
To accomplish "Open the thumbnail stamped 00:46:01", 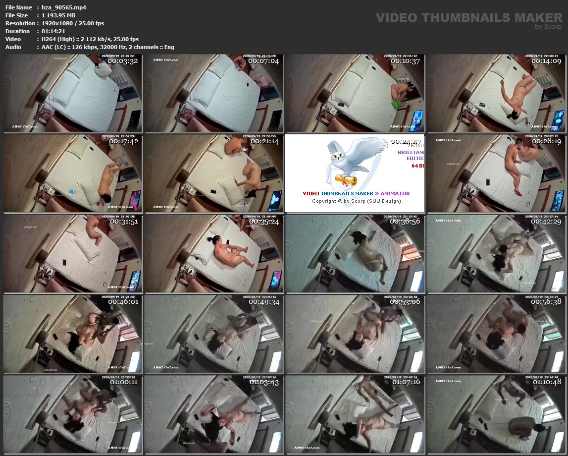I will pos(73,334).
